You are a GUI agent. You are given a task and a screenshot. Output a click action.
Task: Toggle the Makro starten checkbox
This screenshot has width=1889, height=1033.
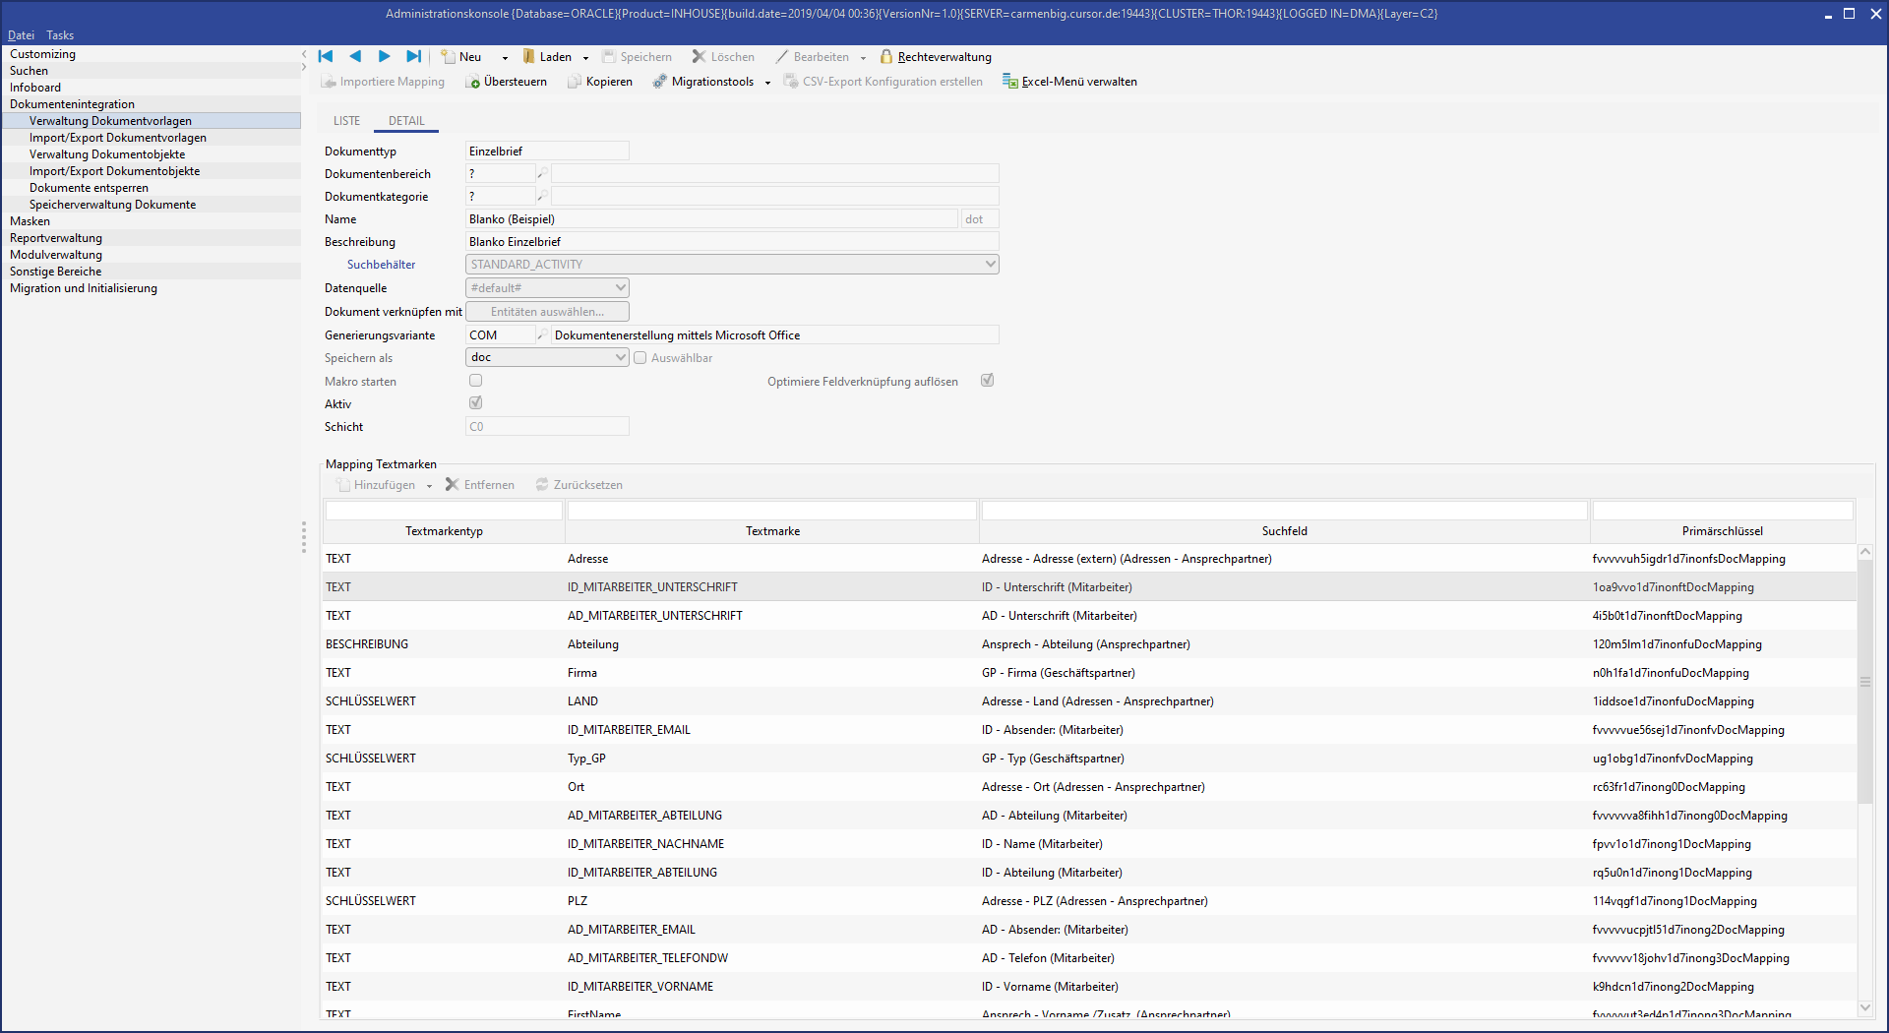476,381
